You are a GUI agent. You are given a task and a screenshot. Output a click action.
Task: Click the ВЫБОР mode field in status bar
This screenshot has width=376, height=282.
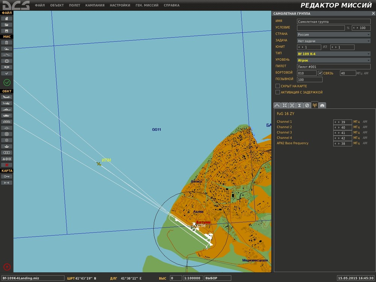pos(217,278)
